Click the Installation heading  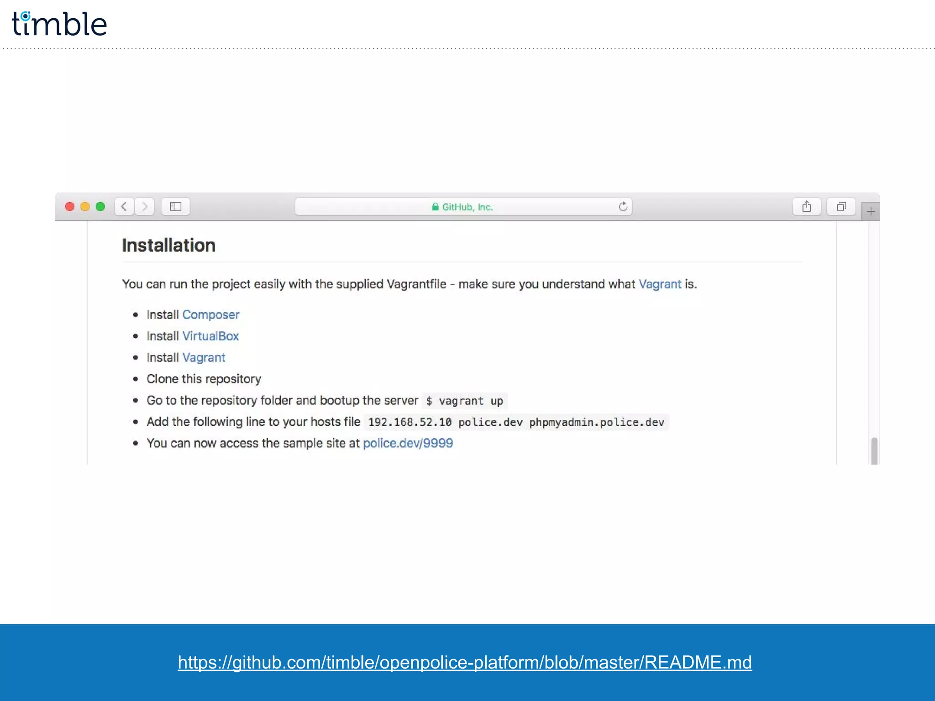pyautogui.click(x=168, y=246)
